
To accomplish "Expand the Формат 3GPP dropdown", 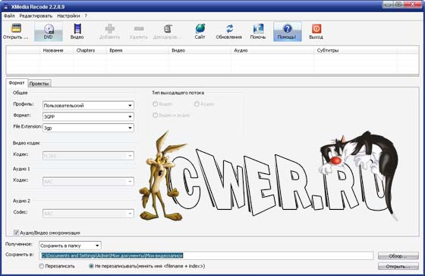I will (88, 116).
